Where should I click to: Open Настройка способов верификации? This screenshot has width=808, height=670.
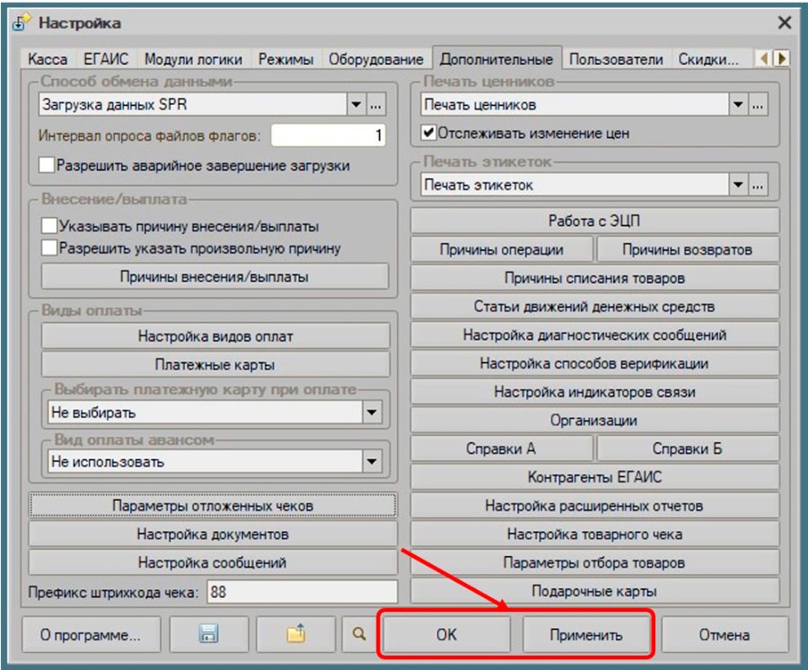594,363
